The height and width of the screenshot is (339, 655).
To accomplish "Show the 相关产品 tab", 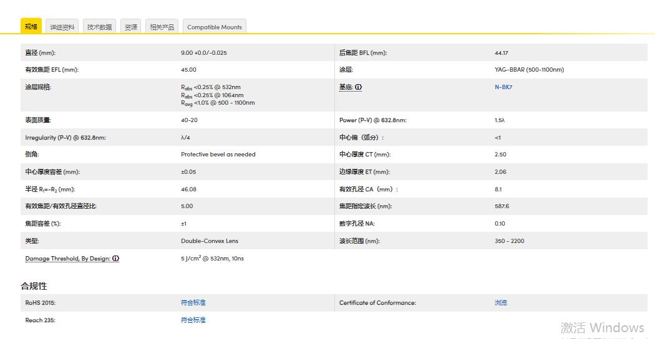I will 162,27.
